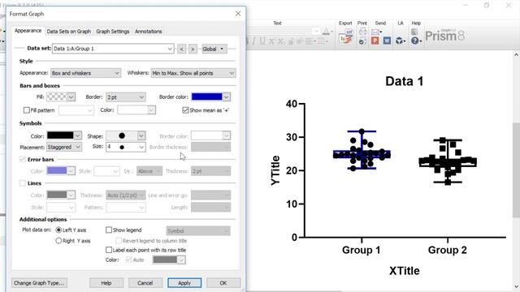Click the Group 2 axis label

(x=448, y=250)
